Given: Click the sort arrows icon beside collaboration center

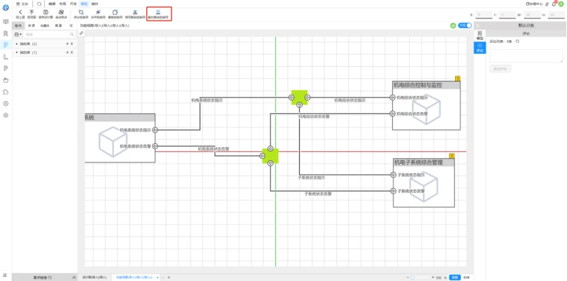Looking at the screenshot, I should click(547, 4).
